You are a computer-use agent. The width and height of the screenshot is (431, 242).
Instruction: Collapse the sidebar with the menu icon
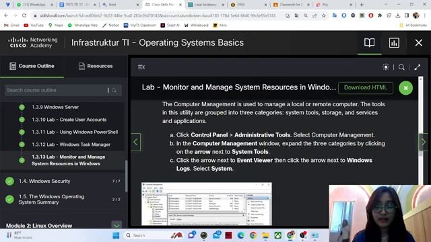pos(141,67)
